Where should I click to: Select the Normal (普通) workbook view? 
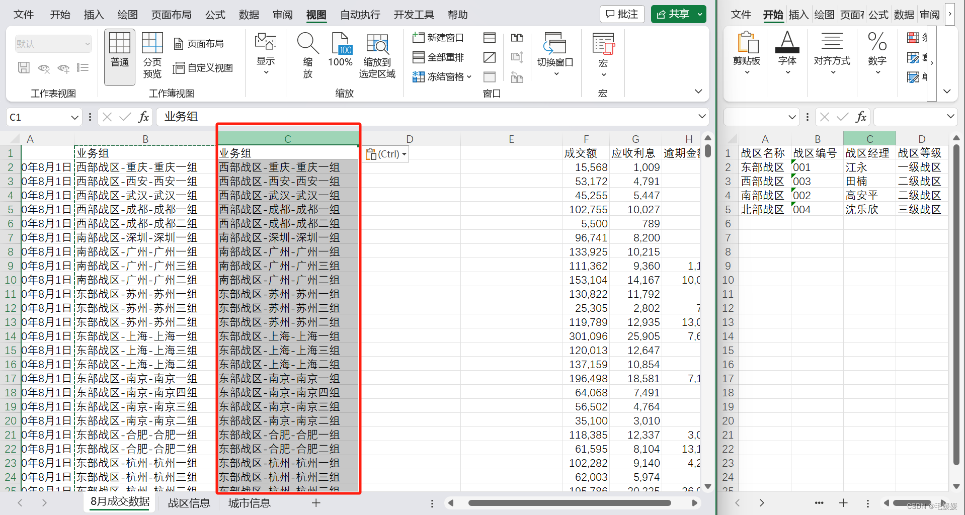(x=120, y=57)
